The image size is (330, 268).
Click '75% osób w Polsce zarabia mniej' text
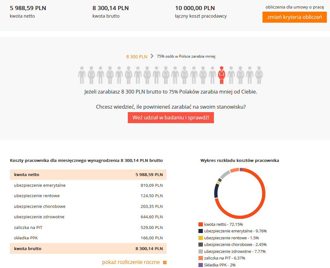click(186, 56)
